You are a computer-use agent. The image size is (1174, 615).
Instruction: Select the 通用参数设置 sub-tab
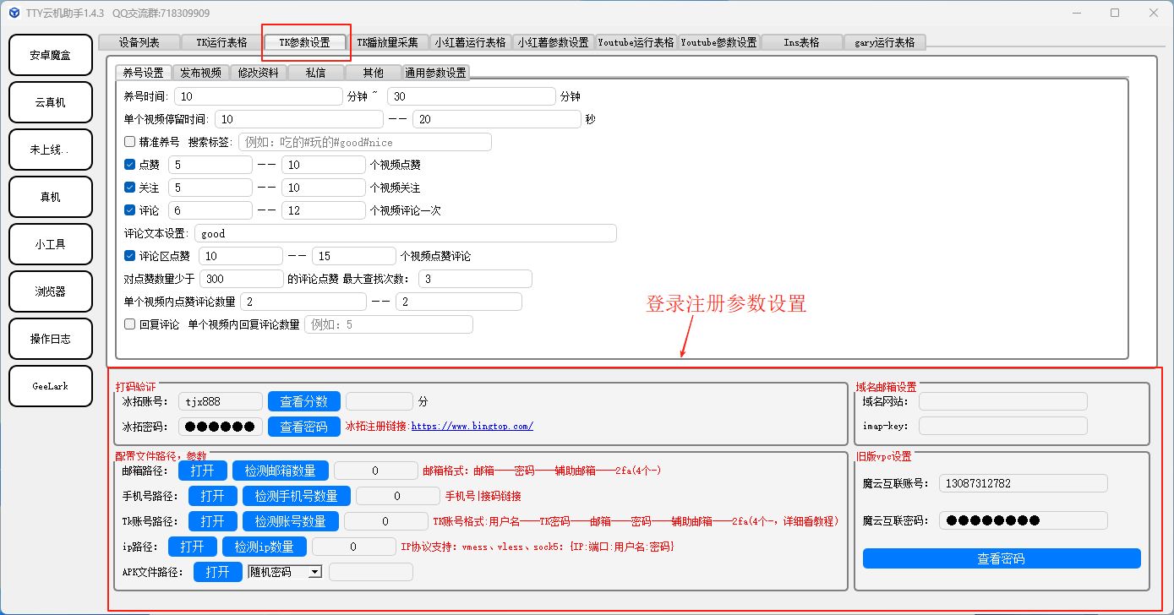click(435, 73)
